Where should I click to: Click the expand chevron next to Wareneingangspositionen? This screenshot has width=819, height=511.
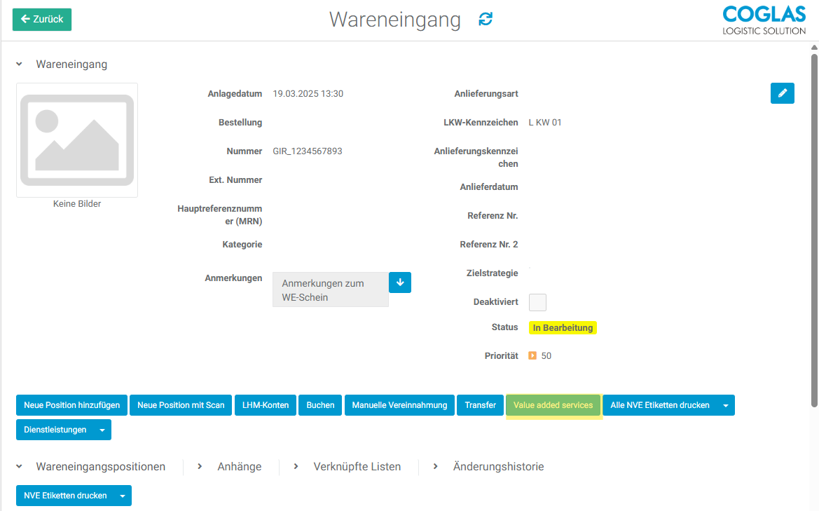(x=19, y=466)
